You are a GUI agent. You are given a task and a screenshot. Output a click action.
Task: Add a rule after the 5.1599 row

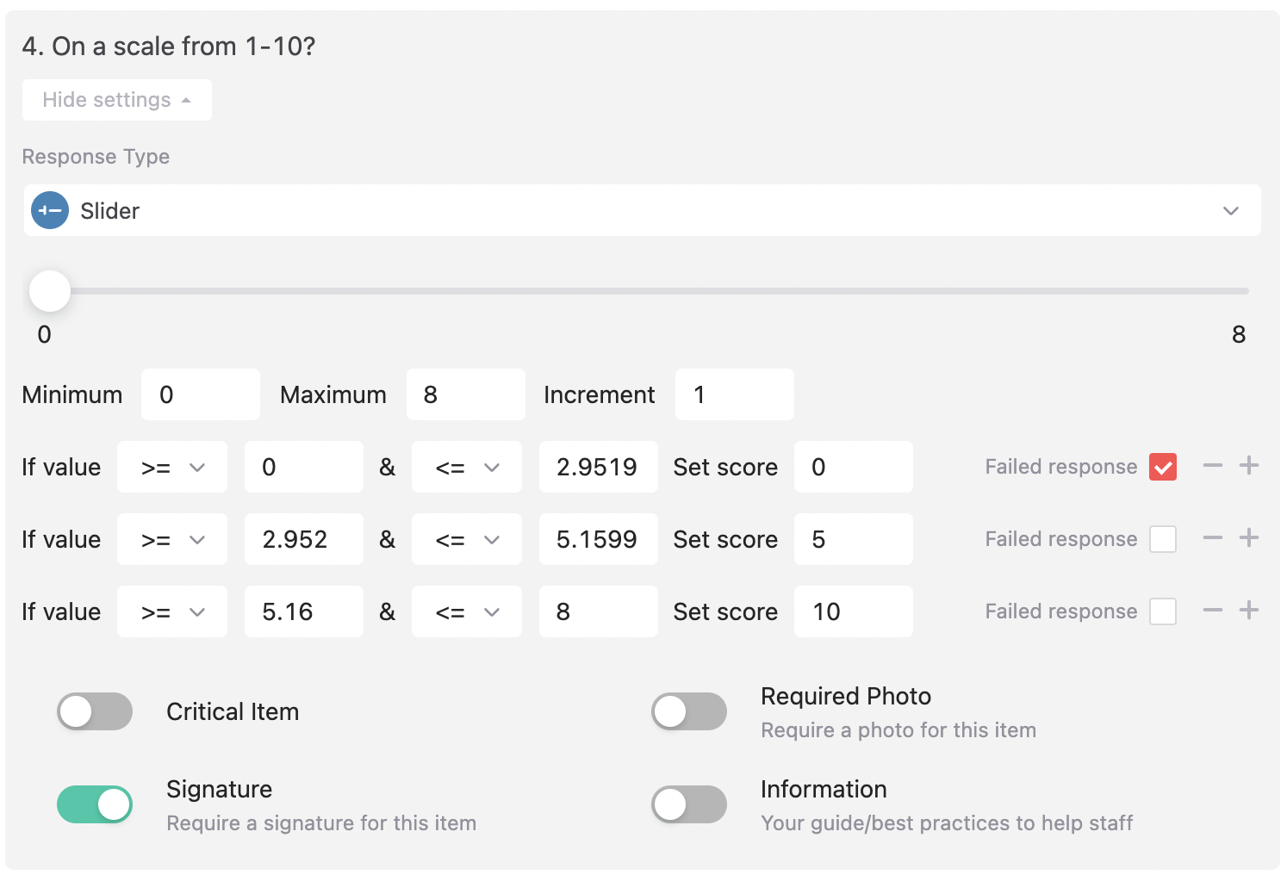point(1249,538)
